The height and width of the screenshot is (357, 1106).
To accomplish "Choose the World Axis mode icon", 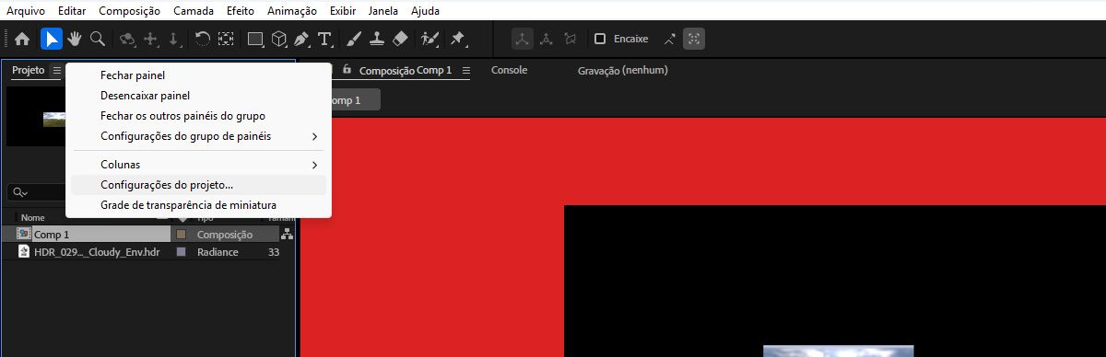I will point(547,40).
